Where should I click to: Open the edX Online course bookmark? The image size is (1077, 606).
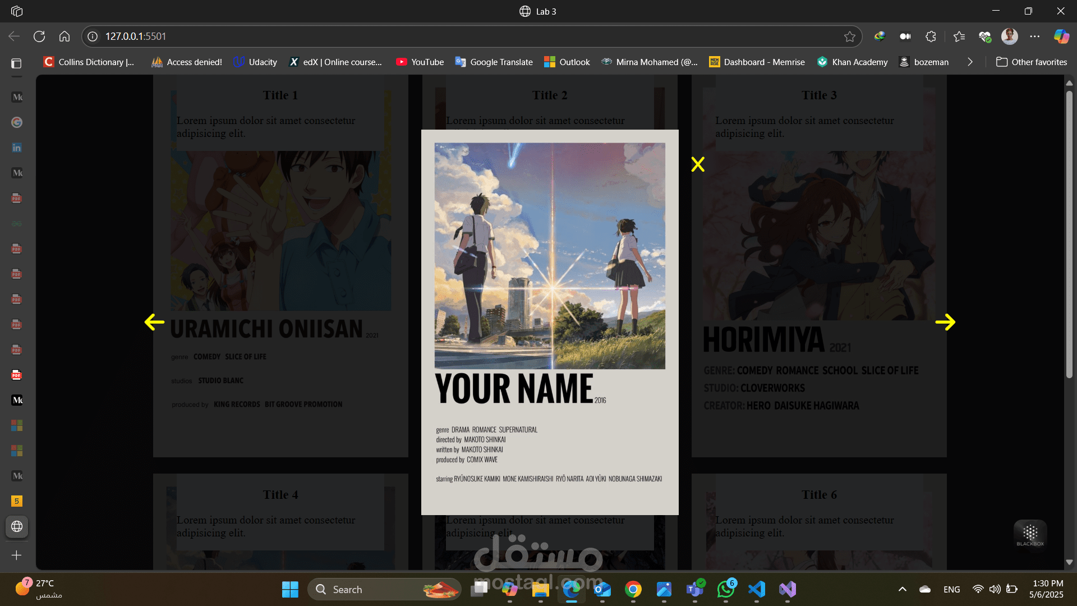tap(335, 62)
